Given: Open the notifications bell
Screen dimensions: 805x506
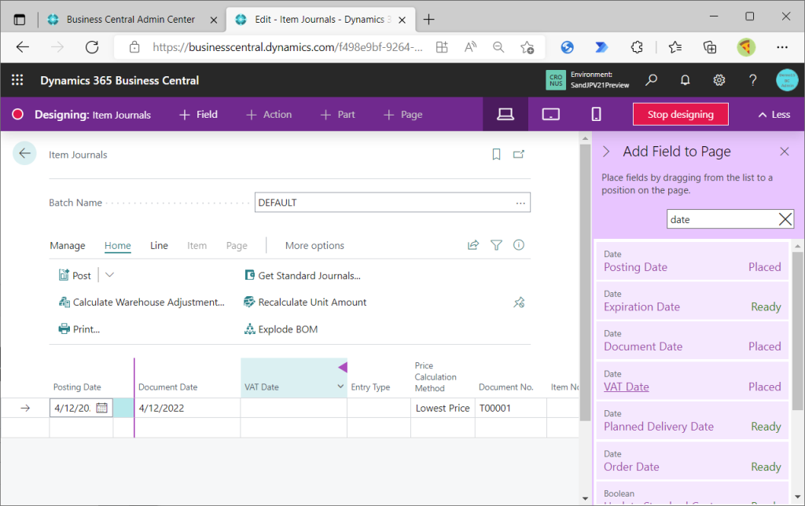Looking at the screenshot, I should [x=685, y=80].
